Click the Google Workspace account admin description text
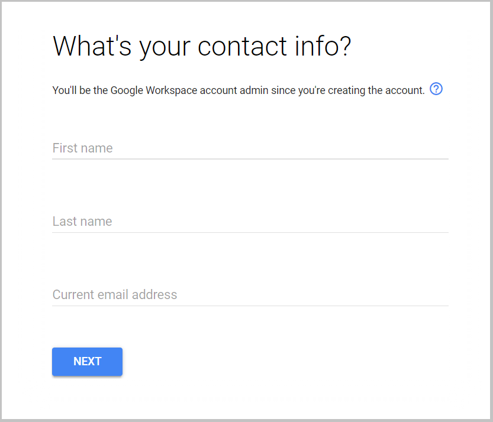The image size is (493, 422). click(x=239, y=90)
